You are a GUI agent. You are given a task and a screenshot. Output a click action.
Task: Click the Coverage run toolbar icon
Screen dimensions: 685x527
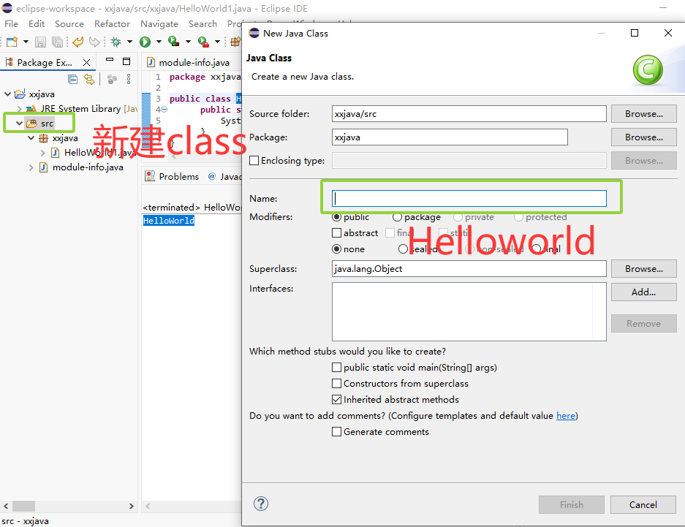pyautogui.click(x=173, y=42)
